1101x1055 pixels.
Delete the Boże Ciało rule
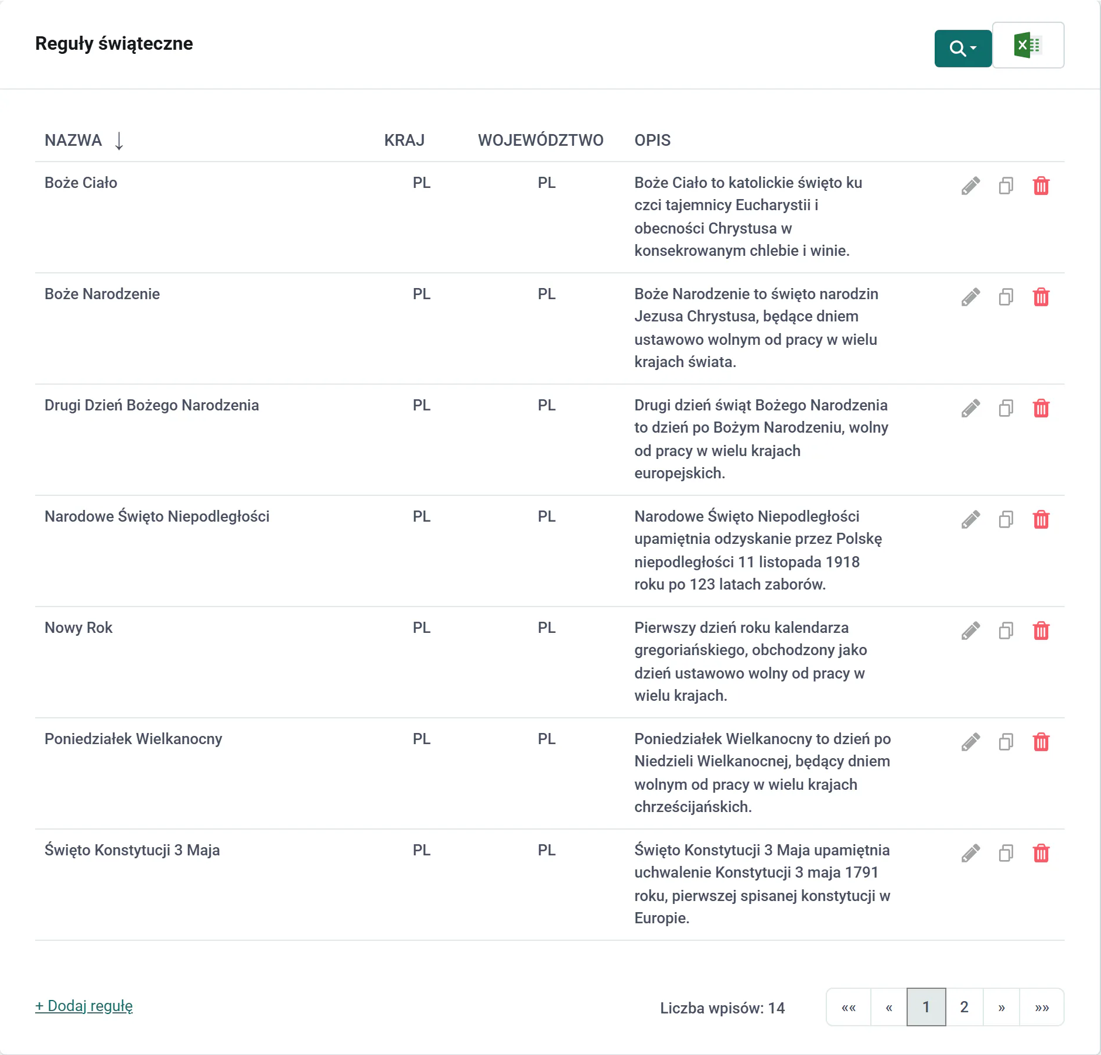pyautogui.click(x=1041, y=186)
